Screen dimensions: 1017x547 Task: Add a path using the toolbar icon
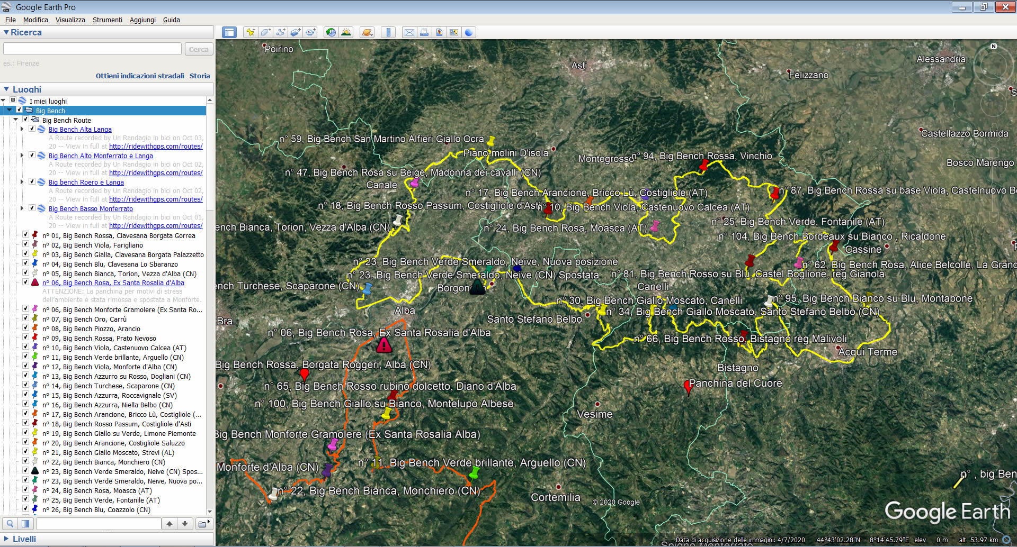pos(280,32)
